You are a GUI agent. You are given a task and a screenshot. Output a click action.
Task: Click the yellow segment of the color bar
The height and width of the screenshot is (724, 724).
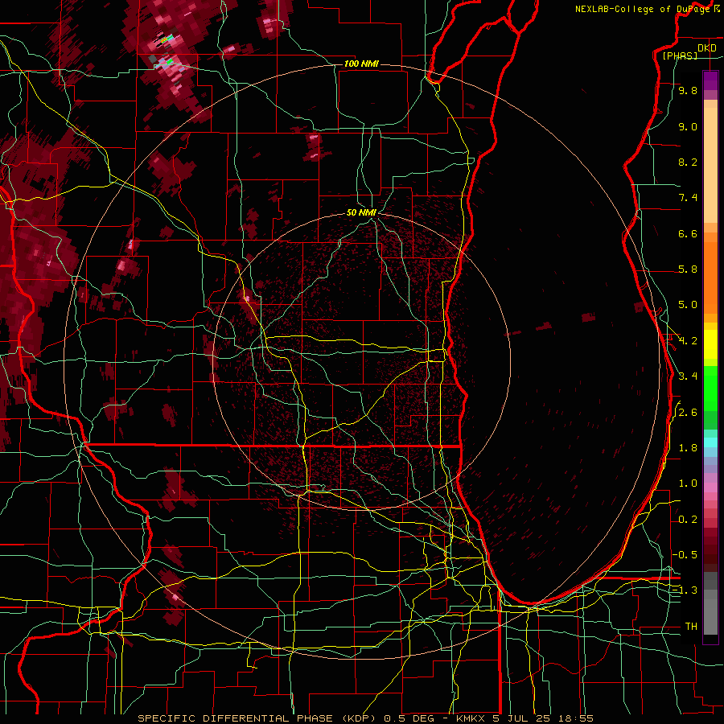point(710,344)
